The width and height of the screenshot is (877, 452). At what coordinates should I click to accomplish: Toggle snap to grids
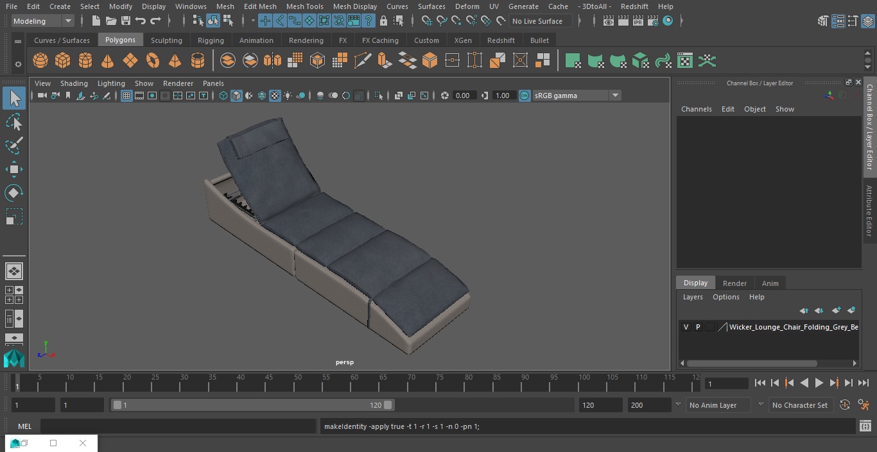click(427, 21)
